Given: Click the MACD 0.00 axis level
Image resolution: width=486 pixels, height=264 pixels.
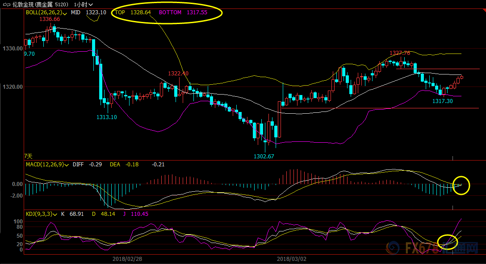Looking at the screenshot, I should point(17,184).
